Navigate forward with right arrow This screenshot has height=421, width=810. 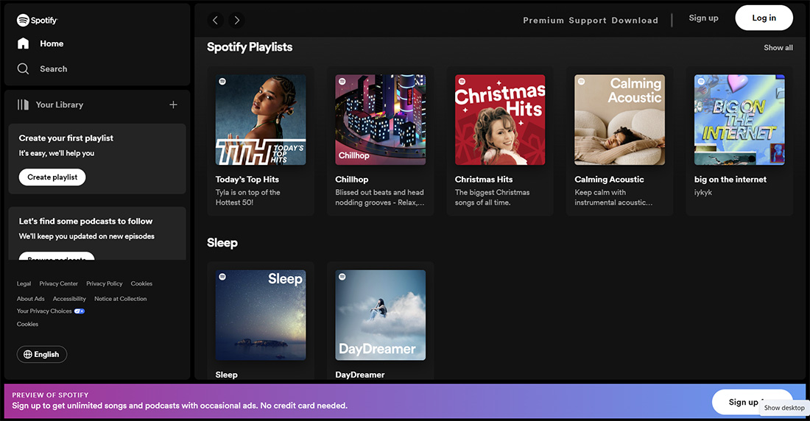pos(236,20)
